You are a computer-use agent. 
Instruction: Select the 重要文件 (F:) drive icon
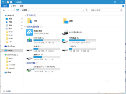(x=29, y=58)
